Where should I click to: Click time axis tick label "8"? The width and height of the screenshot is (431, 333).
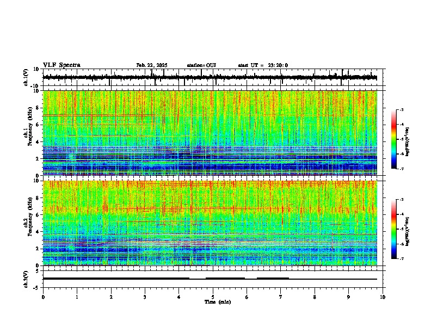click(315, 297)
